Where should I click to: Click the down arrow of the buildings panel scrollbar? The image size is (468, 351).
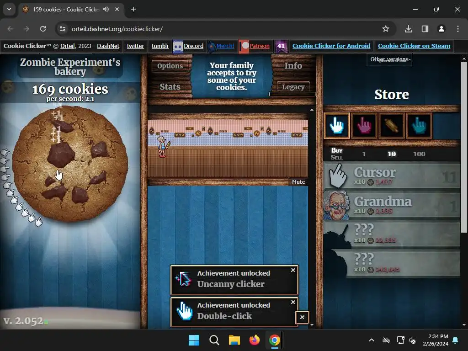312,325
